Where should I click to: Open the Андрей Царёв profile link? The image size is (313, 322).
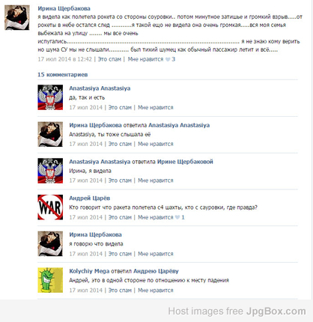click(89, 198)
